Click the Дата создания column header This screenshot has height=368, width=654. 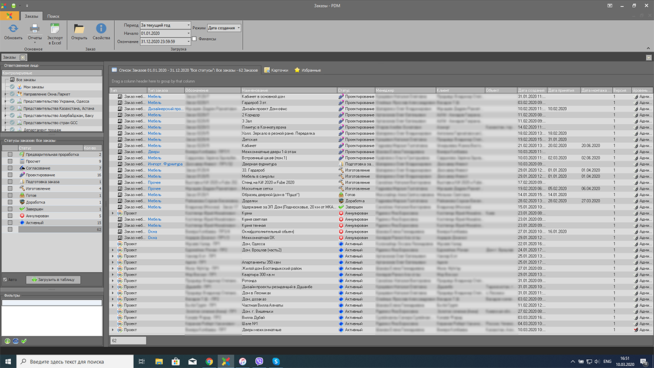coord(531,90)
